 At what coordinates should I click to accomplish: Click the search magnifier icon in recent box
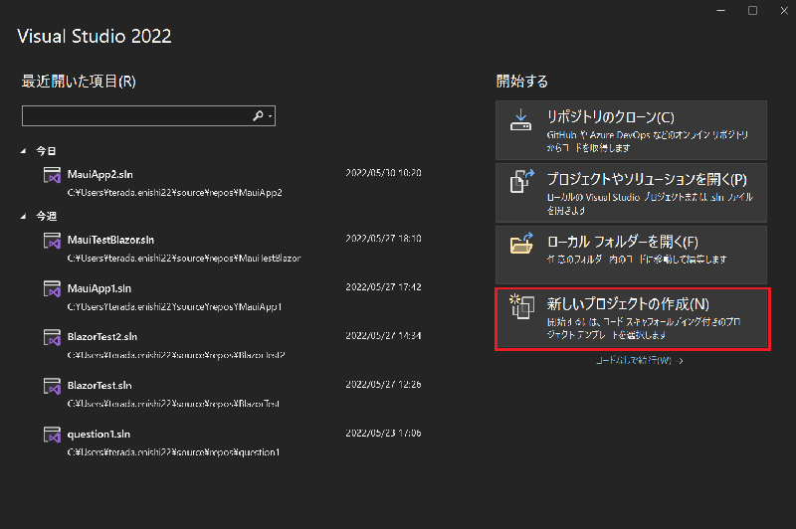click(x=258, y=116)
